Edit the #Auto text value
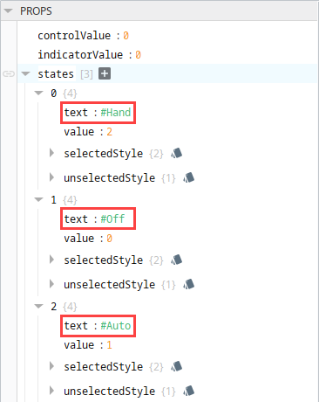 pyautogui.click(x=116, y=326)
